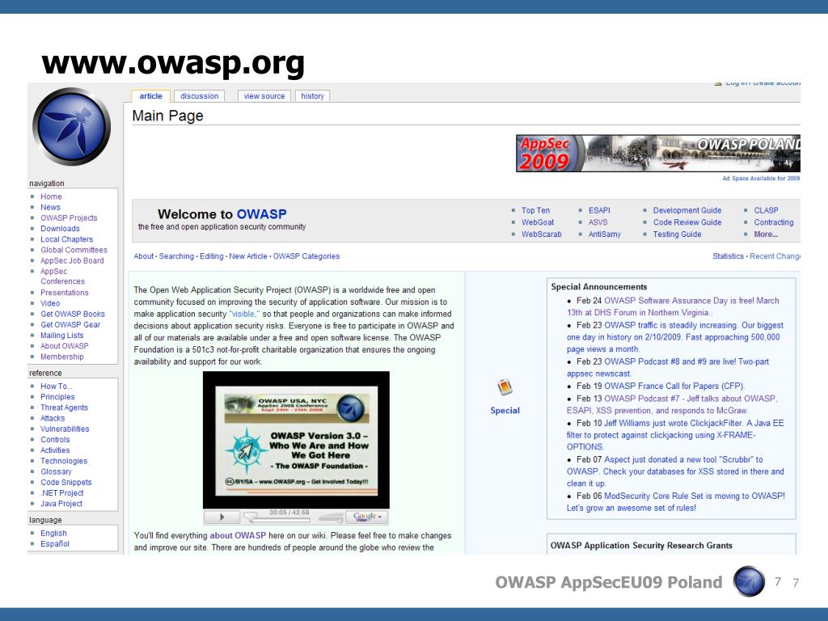Open About OWASP in the sidebar
Image resolution: width=828 pixels, height=621 pixels.
click(x=65, y=346)
